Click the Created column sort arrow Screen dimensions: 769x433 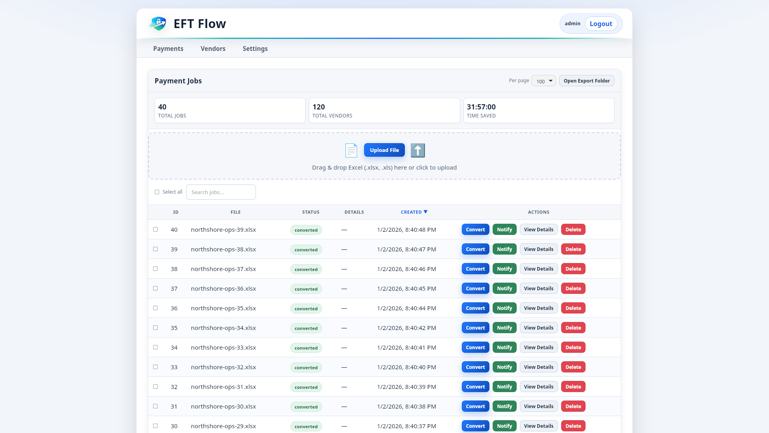point(426,212)
